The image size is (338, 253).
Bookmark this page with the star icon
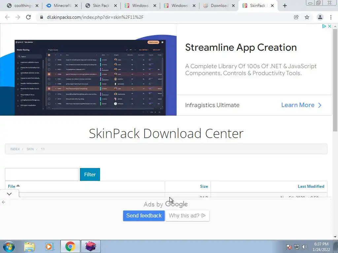coord(307,17)
